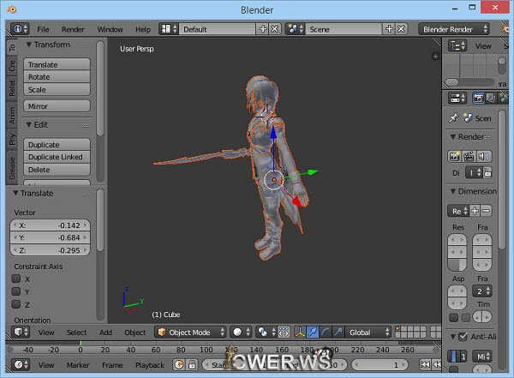Toggle the 3D manipulator widget icon
Image resolution: width=514 pixels, height=378 pixels.
pos(300,332)
